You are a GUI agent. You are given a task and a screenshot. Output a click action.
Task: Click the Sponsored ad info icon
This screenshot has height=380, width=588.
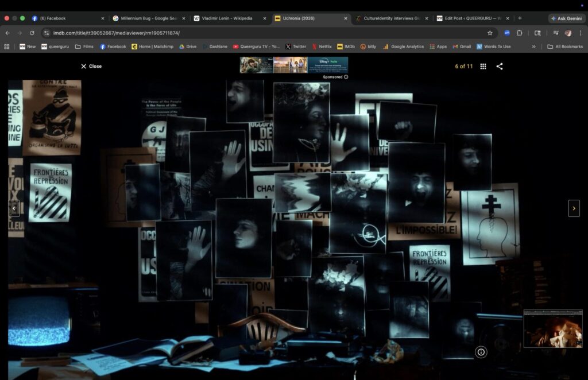click(346, 77)
